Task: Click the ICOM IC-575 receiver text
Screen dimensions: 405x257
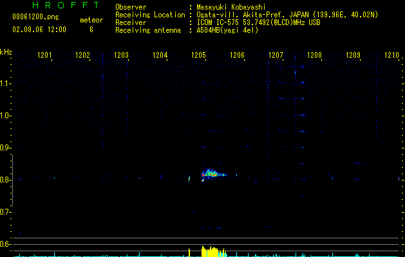Action: click(x=258, y=22)
